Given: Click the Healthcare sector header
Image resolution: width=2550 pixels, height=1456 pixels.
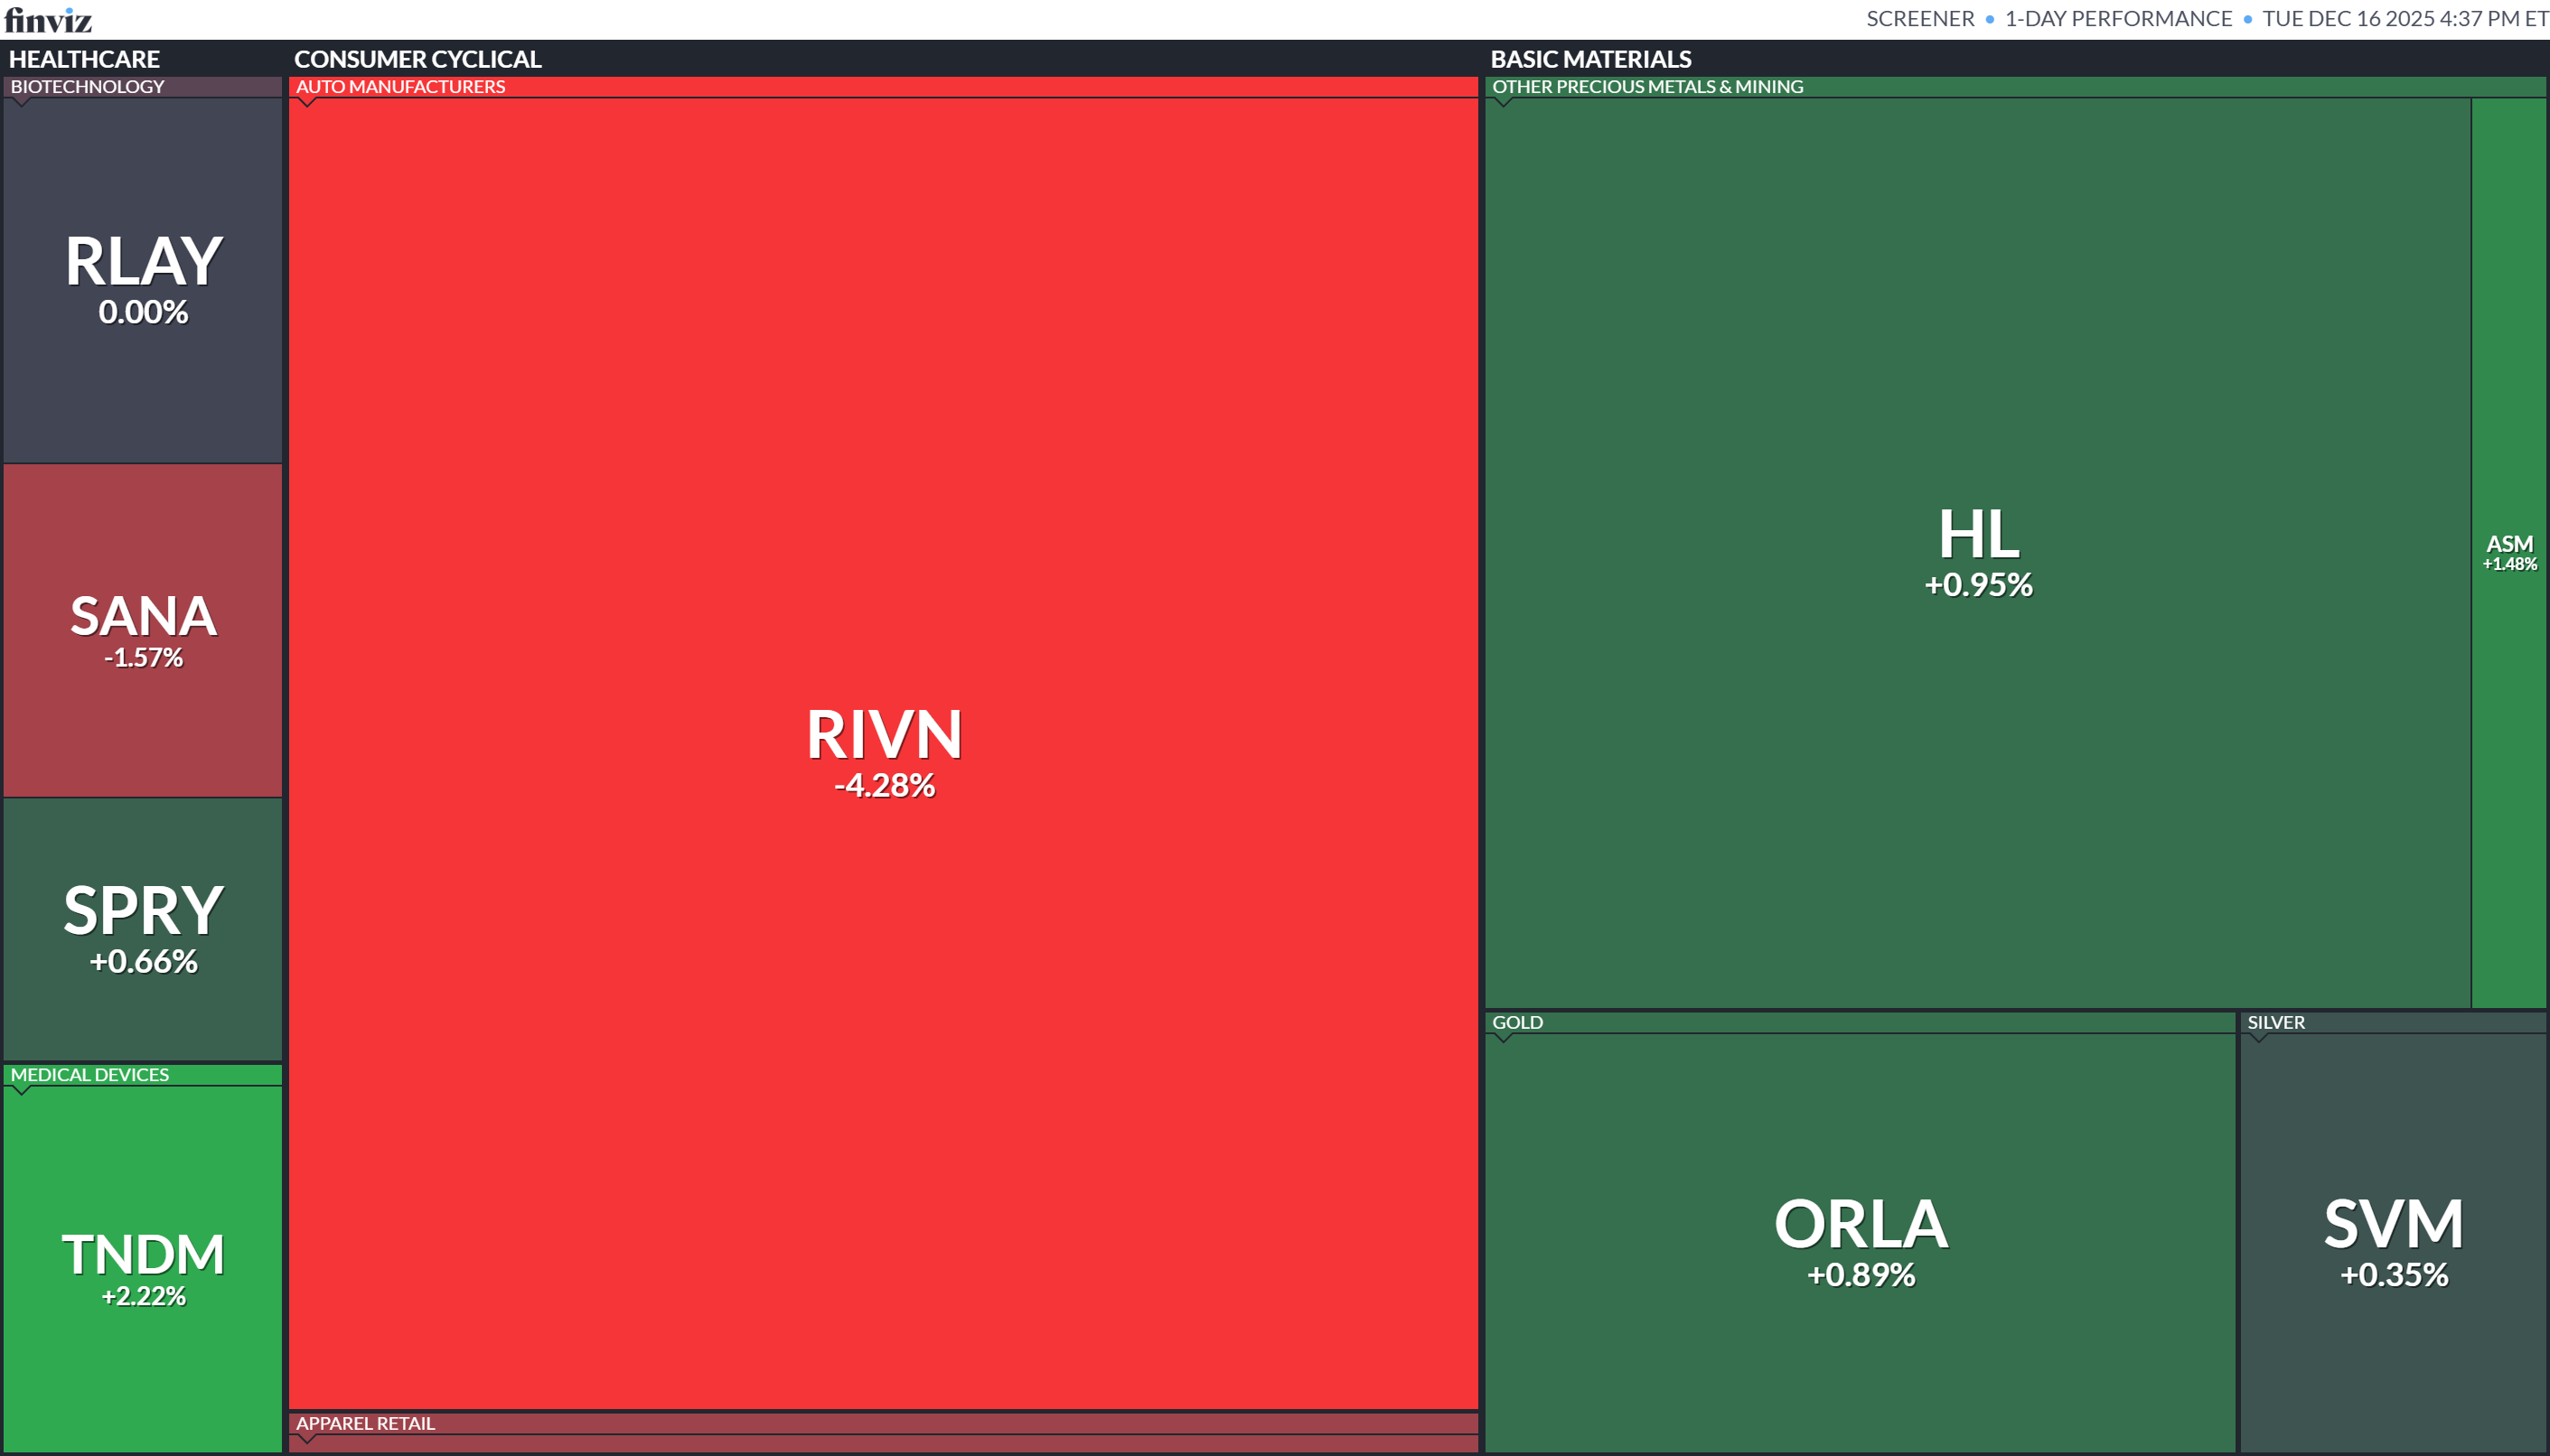Looking at the screenshot, I should 84,59.
